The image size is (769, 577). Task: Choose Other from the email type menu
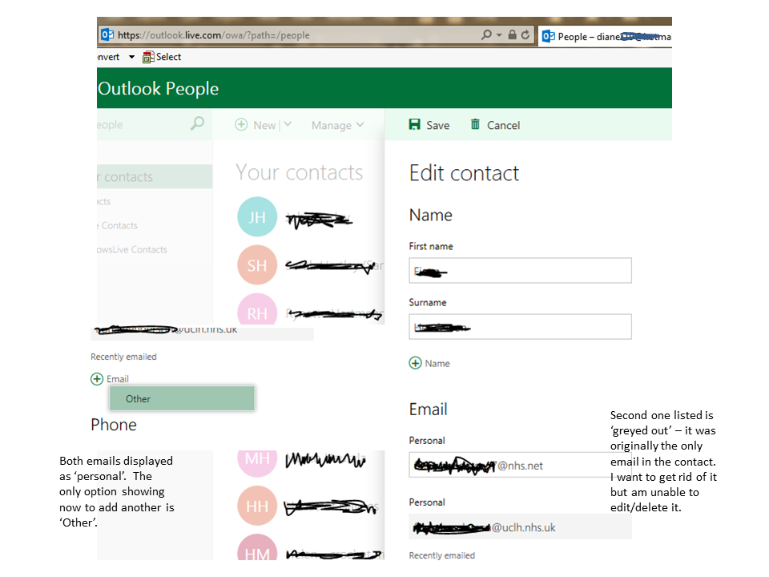click(182, 398)
